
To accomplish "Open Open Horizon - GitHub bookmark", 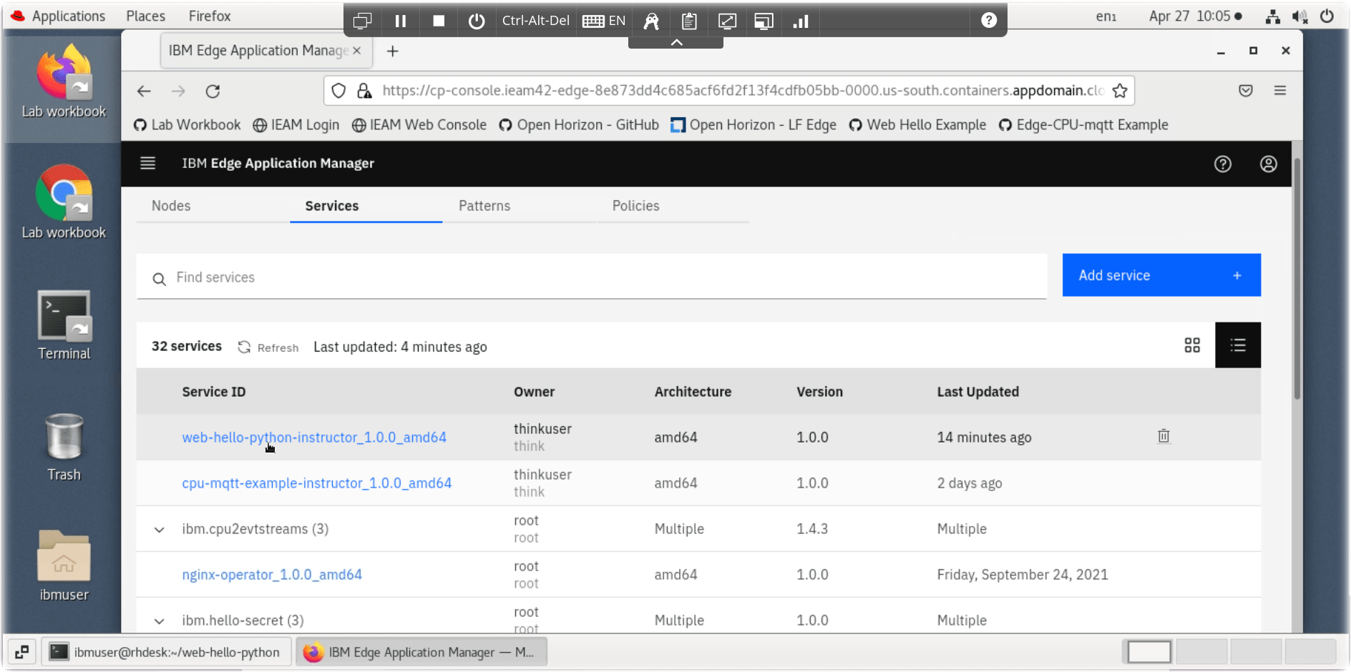I will click(579, 125).
